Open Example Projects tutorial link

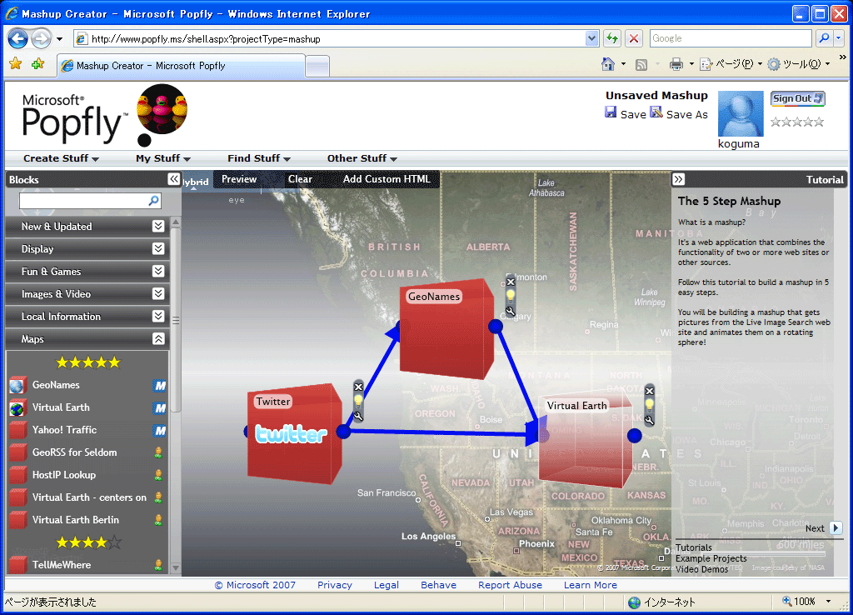click(711, 558)
